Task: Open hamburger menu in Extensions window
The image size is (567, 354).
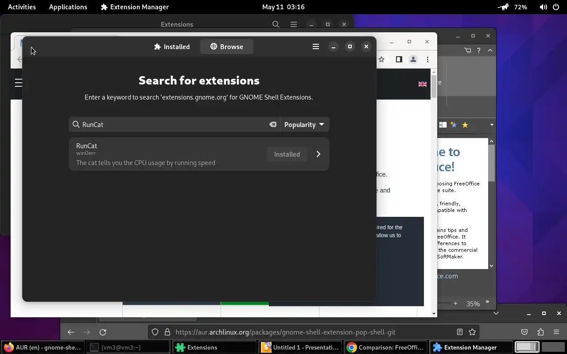Action: [x=294, y=24]
